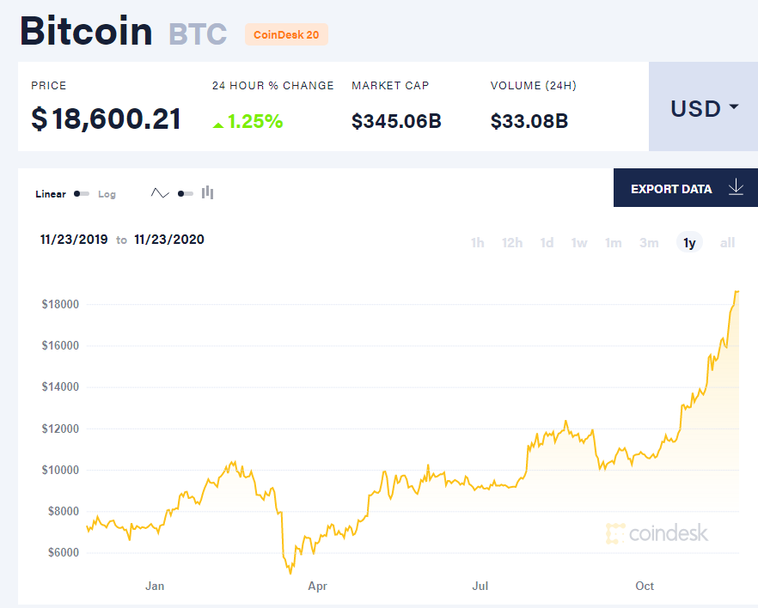Image resolution: width=758 pixels, height=608 pixels.
Task: Select the line chart icon
Action: (160, 194)
